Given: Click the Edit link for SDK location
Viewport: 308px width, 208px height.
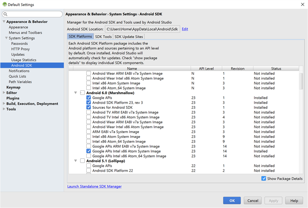Looking at the screenshot, I should click(x=185, y=29).
